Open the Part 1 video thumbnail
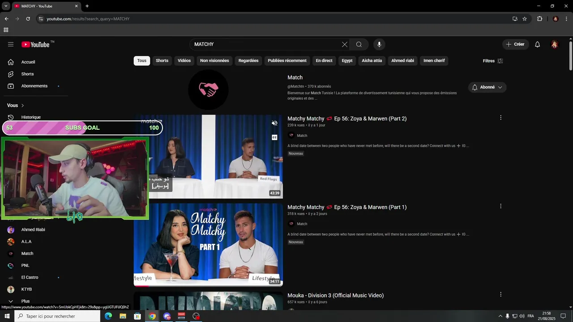573x322 pixels. [208, 245]
